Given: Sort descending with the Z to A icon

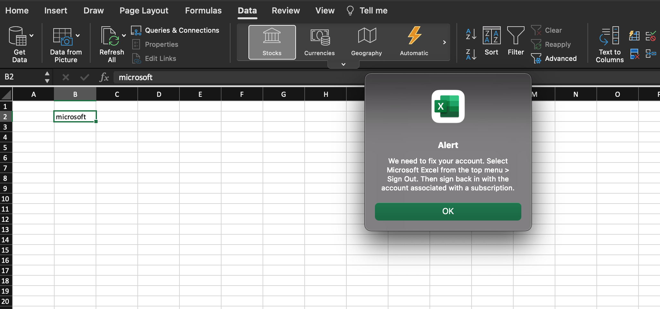Looking at the screenshot, I should click(471, 54).
